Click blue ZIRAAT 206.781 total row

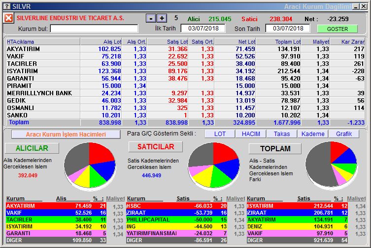click(x=297, y=213)
